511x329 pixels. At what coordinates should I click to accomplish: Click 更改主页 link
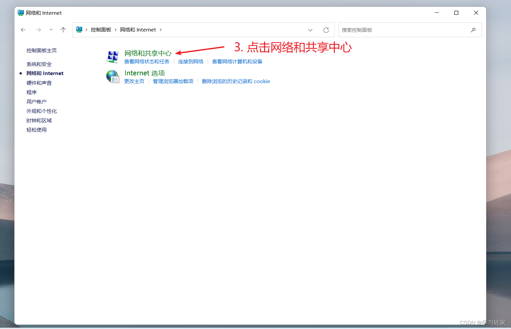tap(134, 81)
